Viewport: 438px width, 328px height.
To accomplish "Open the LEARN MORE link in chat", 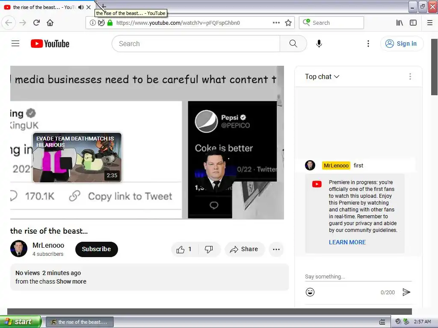I will [347, 242].
